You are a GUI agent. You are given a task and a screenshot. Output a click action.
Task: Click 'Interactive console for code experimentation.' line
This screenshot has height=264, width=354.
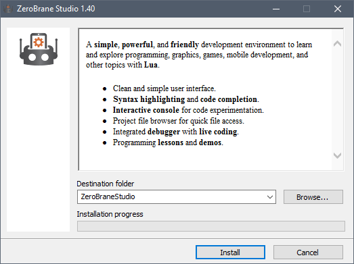coord(188,110)
